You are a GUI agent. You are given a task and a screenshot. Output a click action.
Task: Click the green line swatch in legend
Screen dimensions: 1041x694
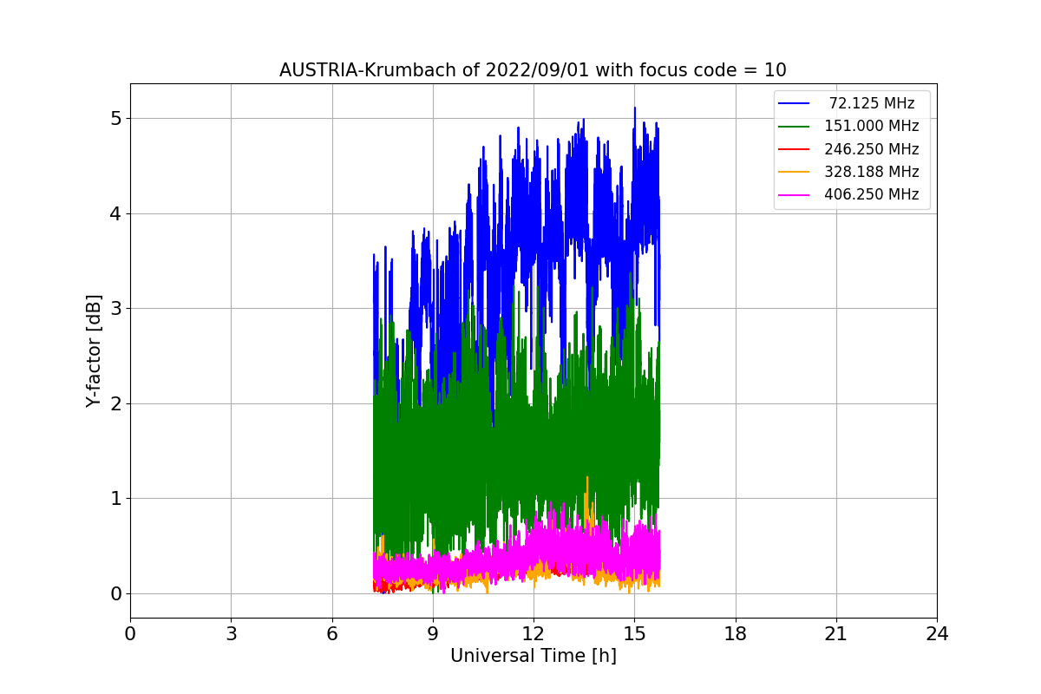[795, 127]
